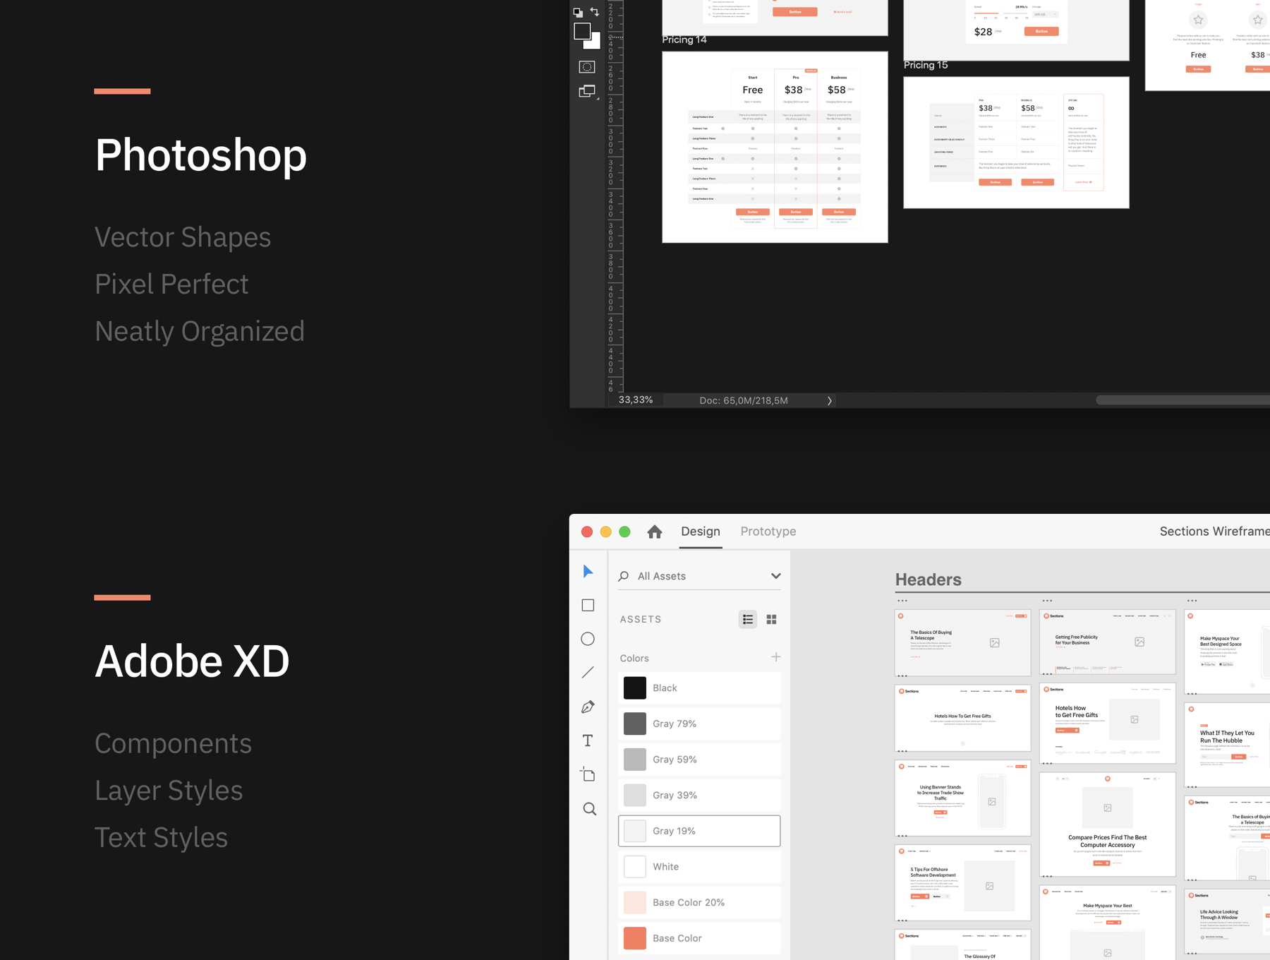
Task: Click the Zoom magnifier tool in XD
Action: pos(589,809)
